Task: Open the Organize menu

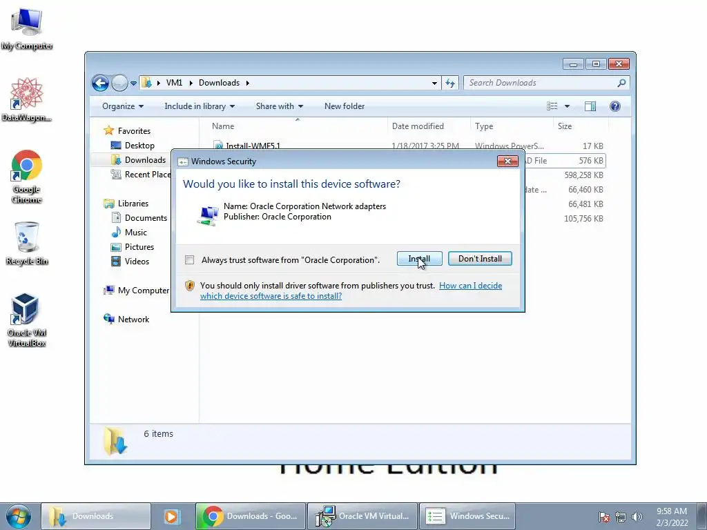Action: click(x=123, y=106)
